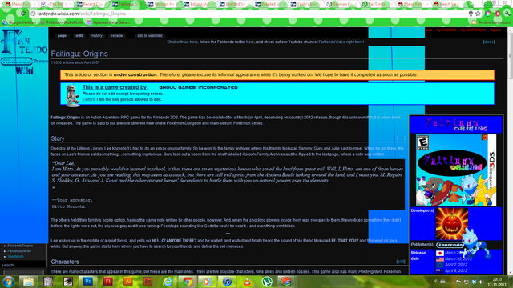
Task: Launch Adobe Flash from the taskbar
Action: (107, 282)
